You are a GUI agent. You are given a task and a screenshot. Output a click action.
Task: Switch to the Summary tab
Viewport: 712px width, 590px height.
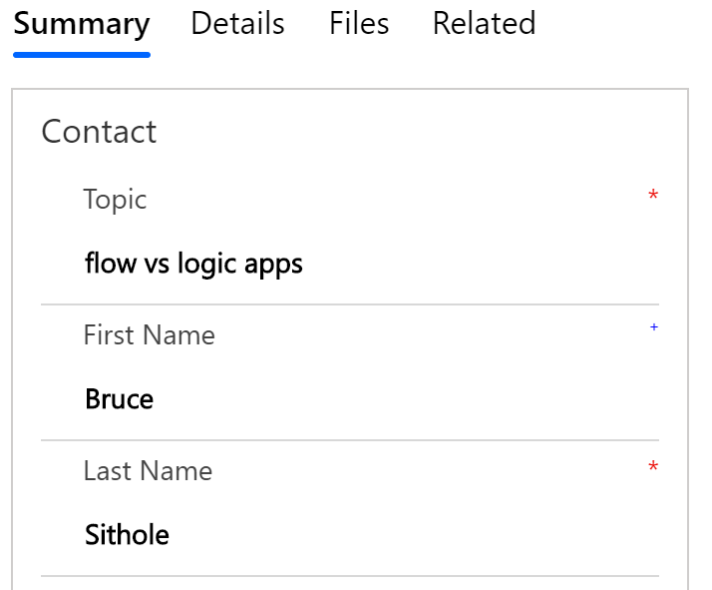[82, 24]
